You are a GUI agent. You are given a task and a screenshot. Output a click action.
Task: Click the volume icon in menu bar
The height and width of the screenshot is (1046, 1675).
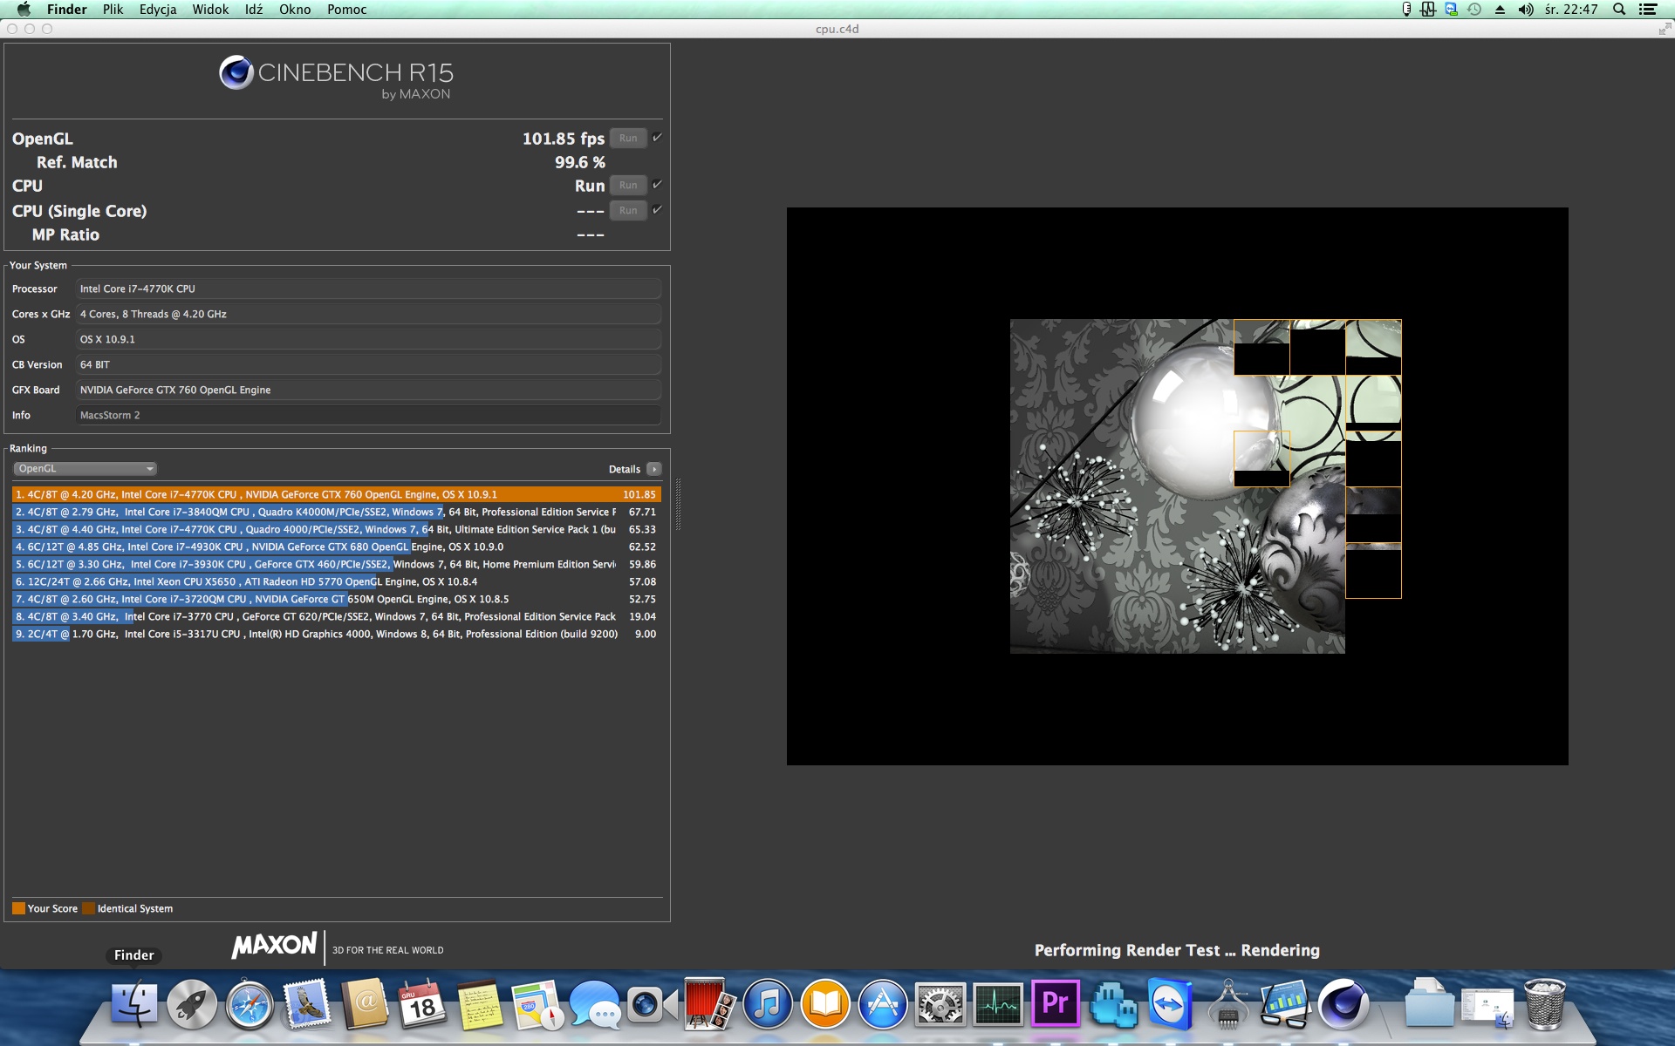[1526, 10]
